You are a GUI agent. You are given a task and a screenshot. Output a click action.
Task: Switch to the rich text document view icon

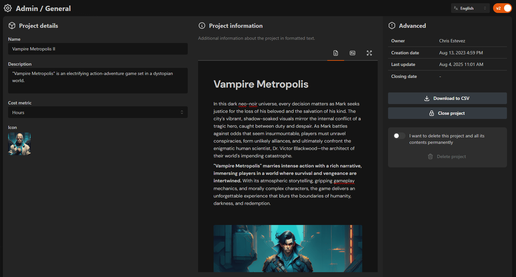[x=336, y=53]
